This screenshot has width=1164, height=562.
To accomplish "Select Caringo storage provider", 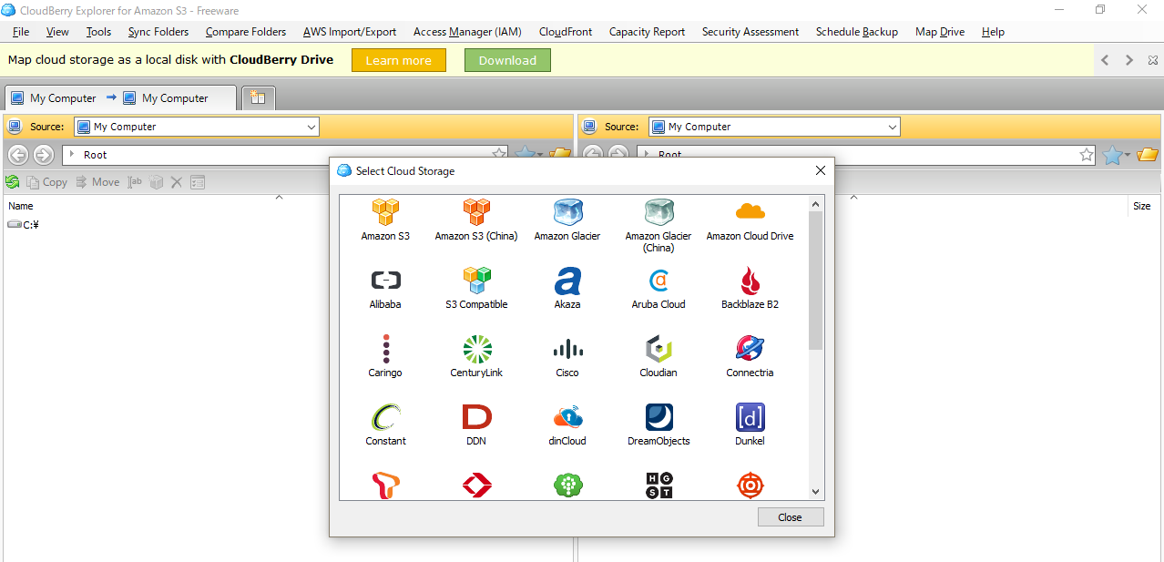I will click(385, 356).
